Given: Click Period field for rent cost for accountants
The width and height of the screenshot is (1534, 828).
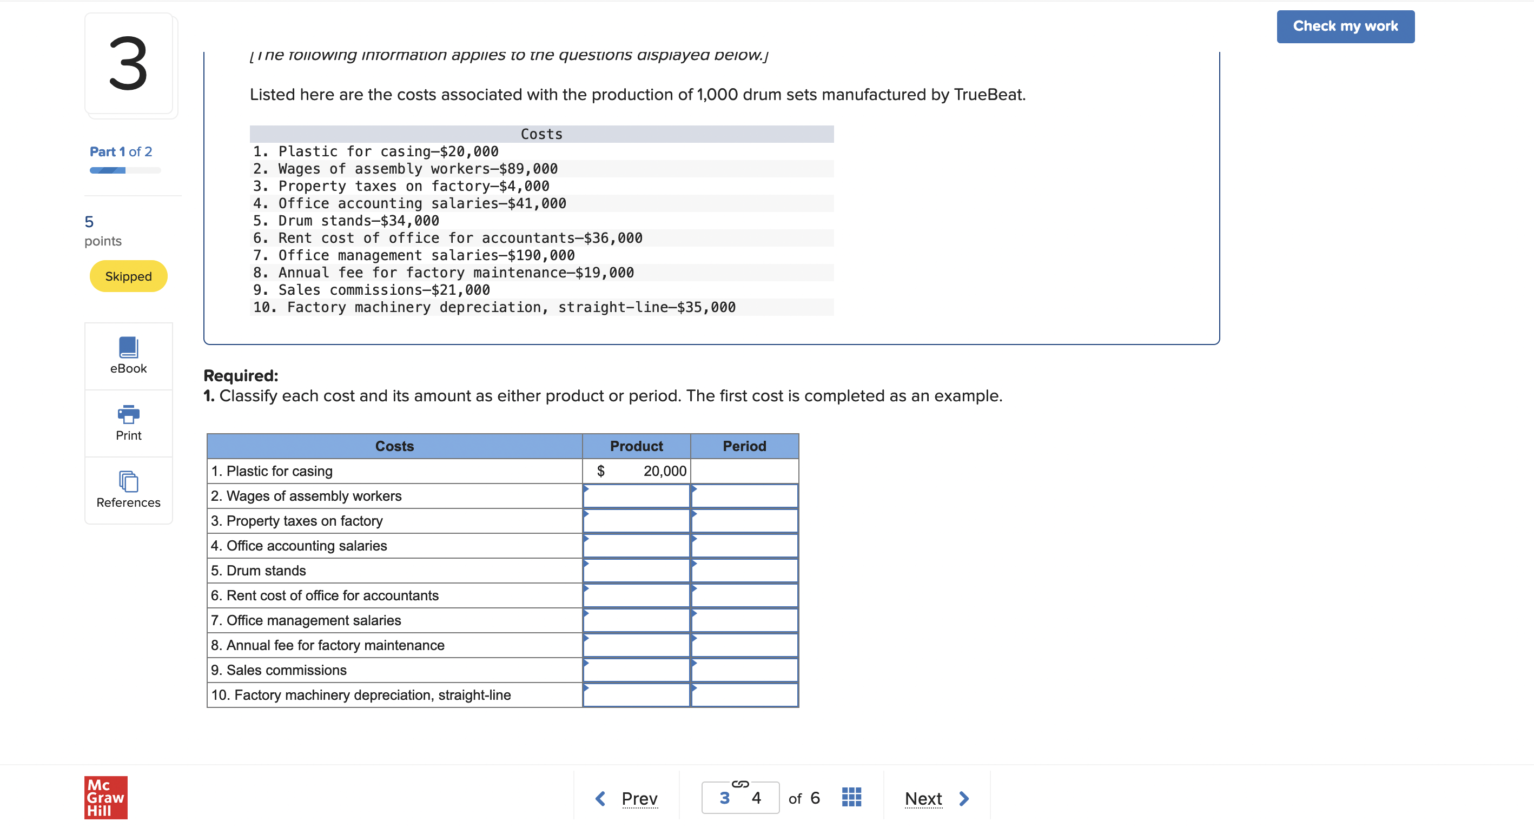Looking at the screenshot, I should (745, 595).
